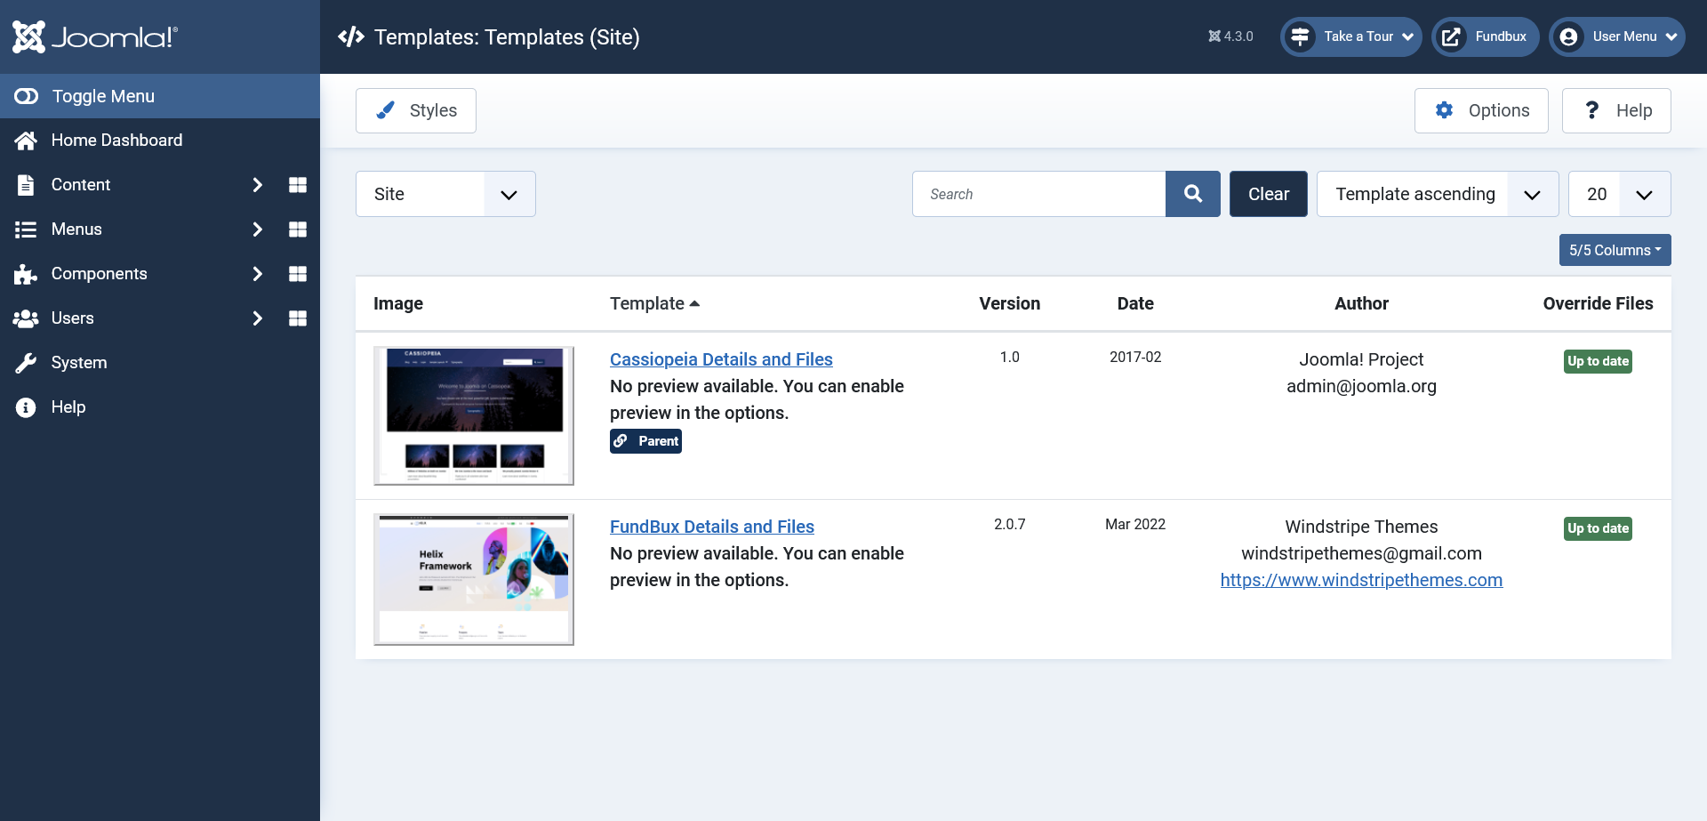Screen dimensions: 1707x821
Task: Click the Styles paintbrush icon
Action: point(385,110)
